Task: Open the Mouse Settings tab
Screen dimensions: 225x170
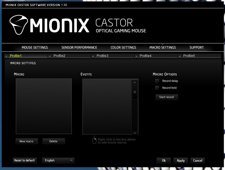Action: [35, 47]
